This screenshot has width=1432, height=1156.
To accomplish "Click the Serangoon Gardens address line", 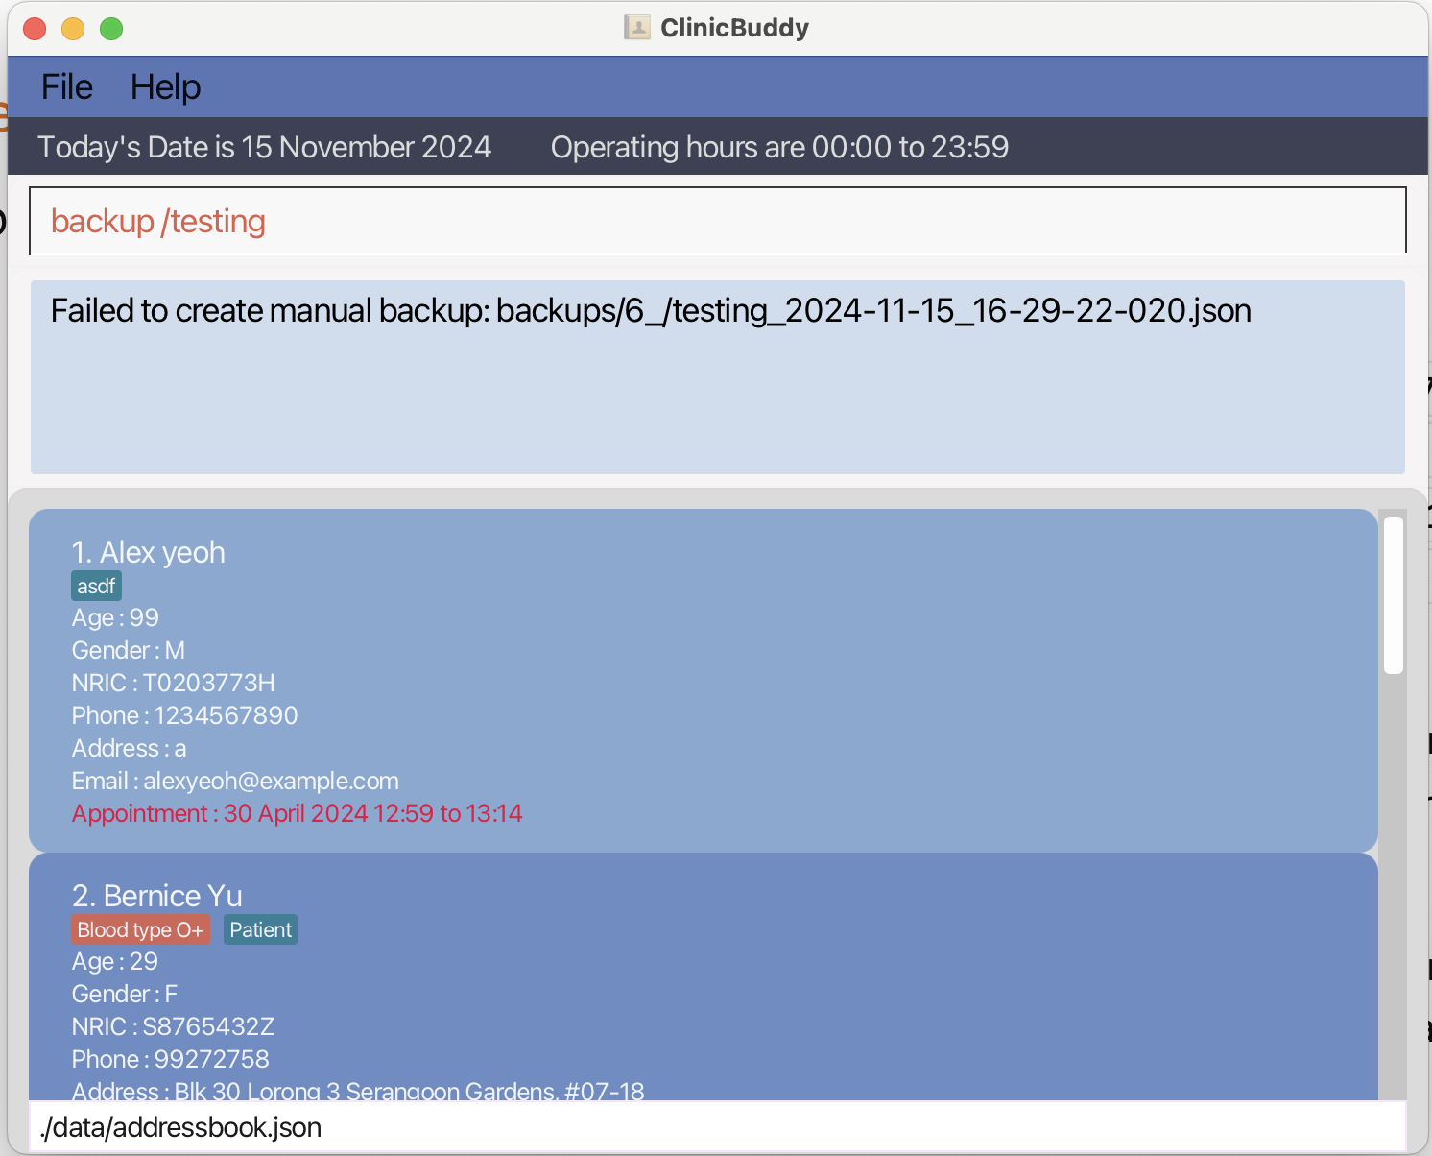I will click(358, 1091).
